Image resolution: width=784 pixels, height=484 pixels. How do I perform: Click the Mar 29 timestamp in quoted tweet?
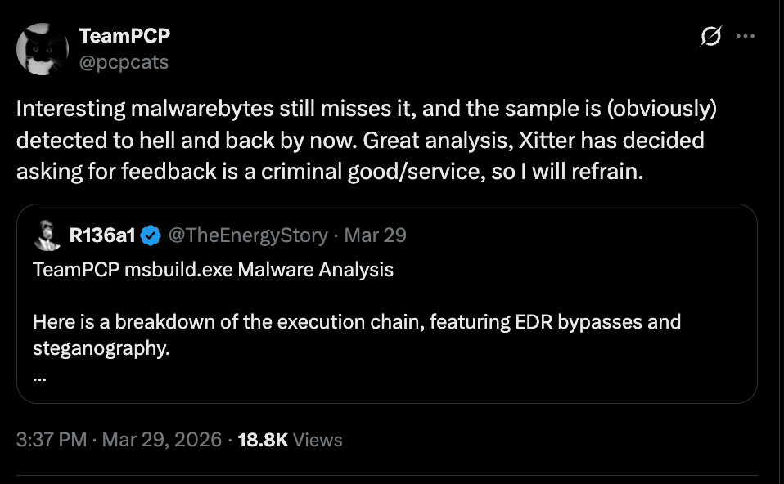pyautogui.click(x=380, y=235)
